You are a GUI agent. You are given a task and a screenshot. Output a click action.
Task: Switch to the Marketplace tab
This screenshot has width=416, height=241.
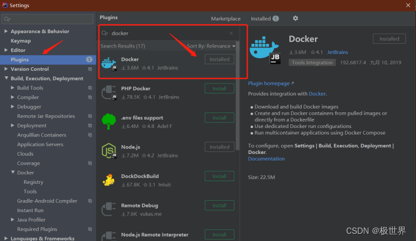(226, 19)
